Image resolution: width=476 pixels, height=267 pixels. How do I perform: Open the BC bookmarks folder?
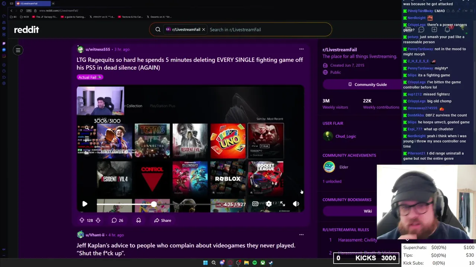[x=13, y=17]
